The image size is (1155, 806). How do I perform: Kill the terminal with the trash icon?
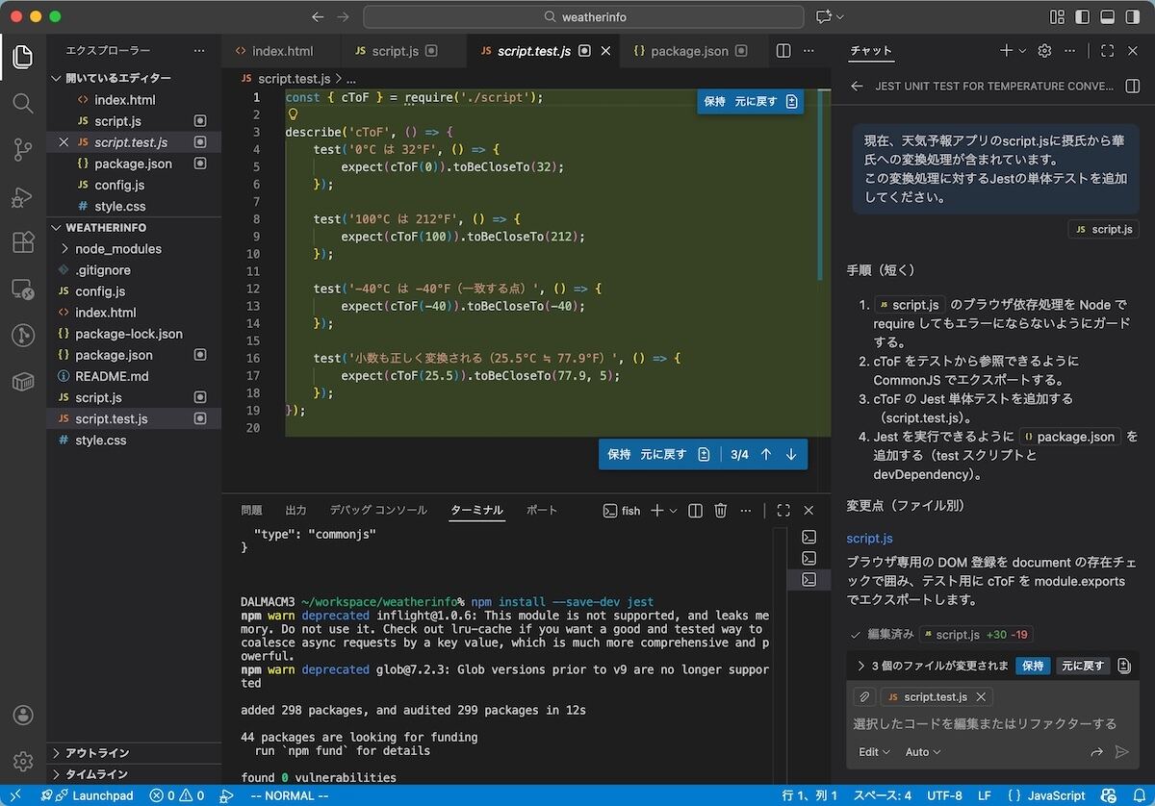(x=721, y=511)
